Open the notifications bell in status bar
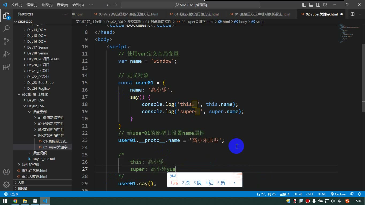Screen dimensions: 365x205 point(359,194)
